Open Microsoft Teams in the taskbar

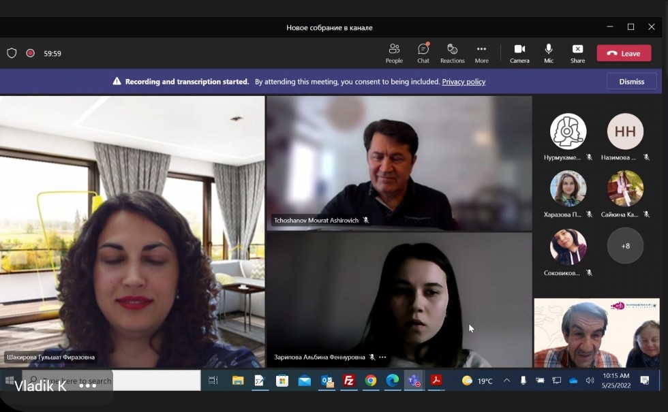pos(414,381)
